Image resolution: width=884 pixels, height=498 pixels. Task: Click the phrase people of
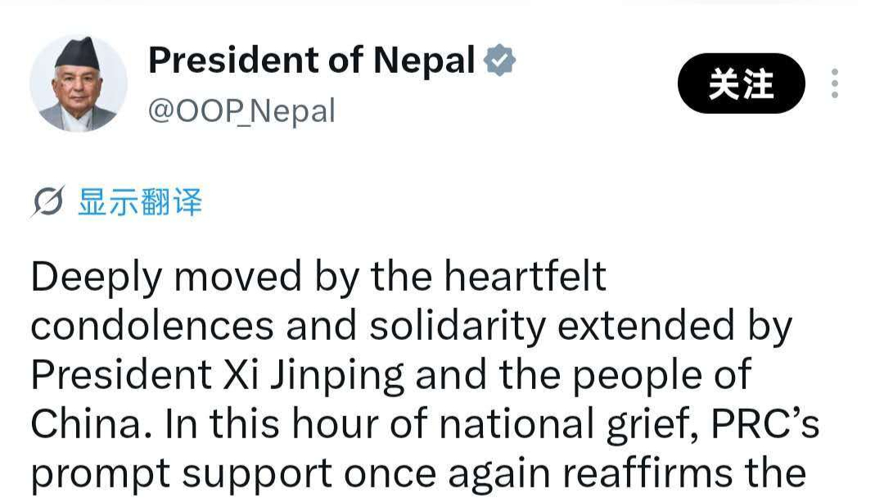tap(662, 376)
